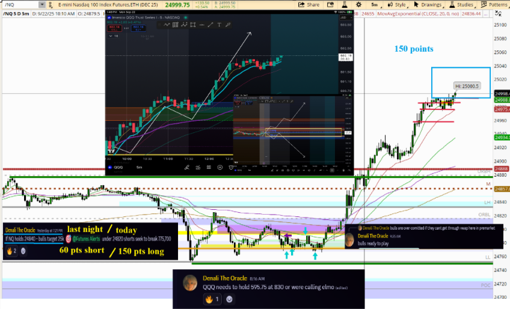Image resolution: width=510 pixels, height=309 pixels.
Task: Open the 5m interval in QQQ bottom bar
Action: tap(139, 167)
